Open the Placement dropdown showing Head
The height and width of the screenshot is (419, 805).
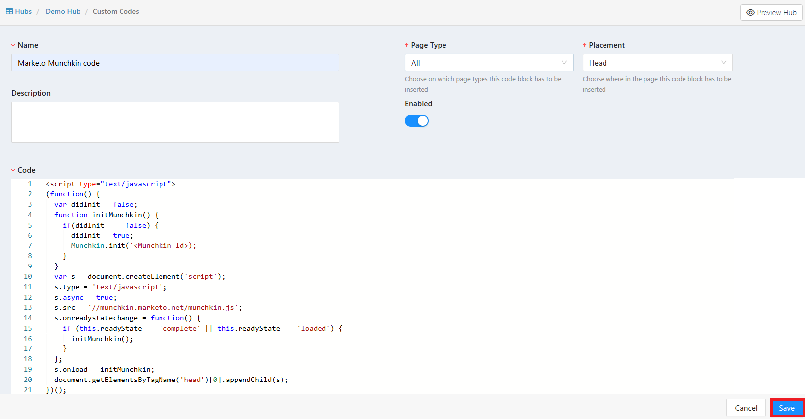[x=657, y=63]
